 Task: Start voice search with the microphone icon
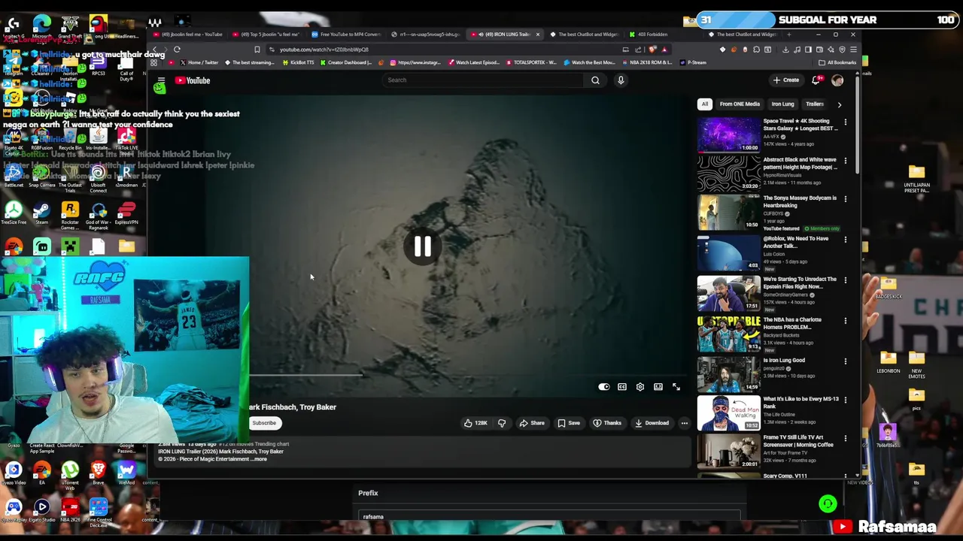tap(621, 80)
